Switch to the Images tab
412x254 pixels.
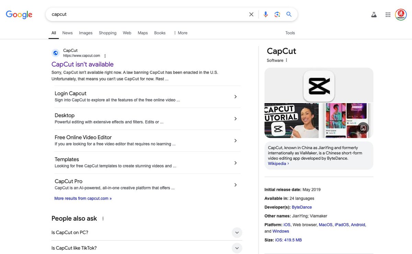point(85,33)
